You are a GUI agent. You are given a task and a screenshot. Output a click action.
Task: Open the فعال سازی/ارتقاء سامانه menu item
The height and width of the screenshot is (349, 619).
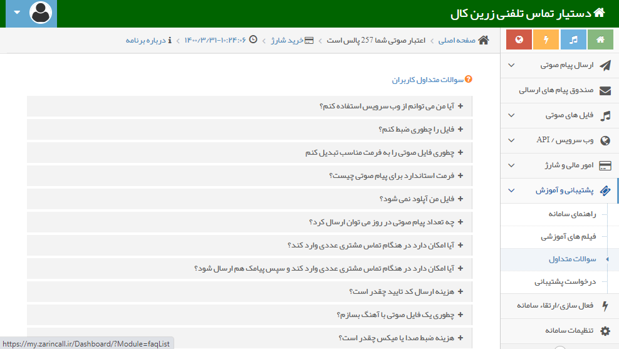[x=559, y=306]
